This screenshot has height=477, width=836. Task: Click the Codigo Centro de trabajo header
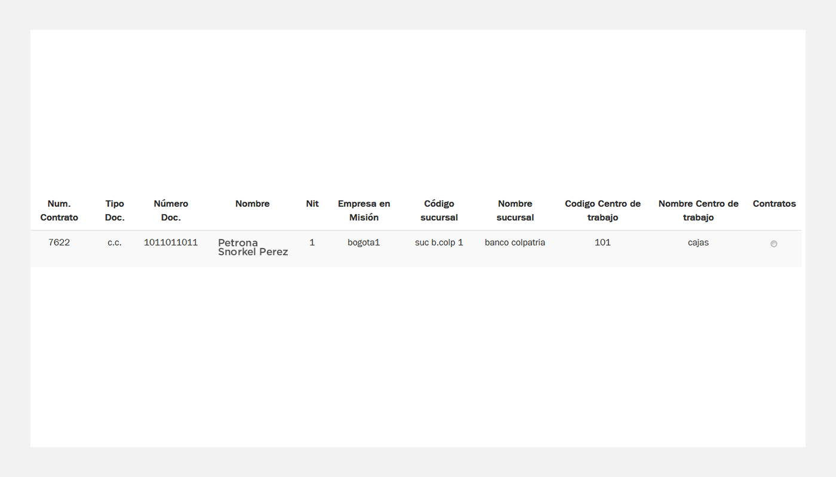603,210
